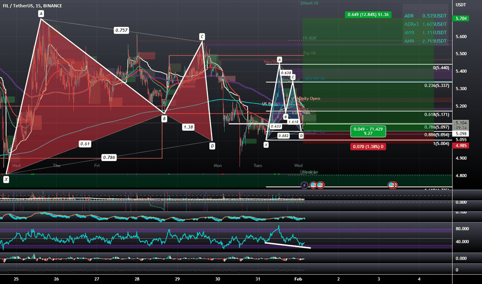The height and width of the screenshot is (284, 482).
Task: Click the Psy-Hi level label
Action: pos(309,53)
